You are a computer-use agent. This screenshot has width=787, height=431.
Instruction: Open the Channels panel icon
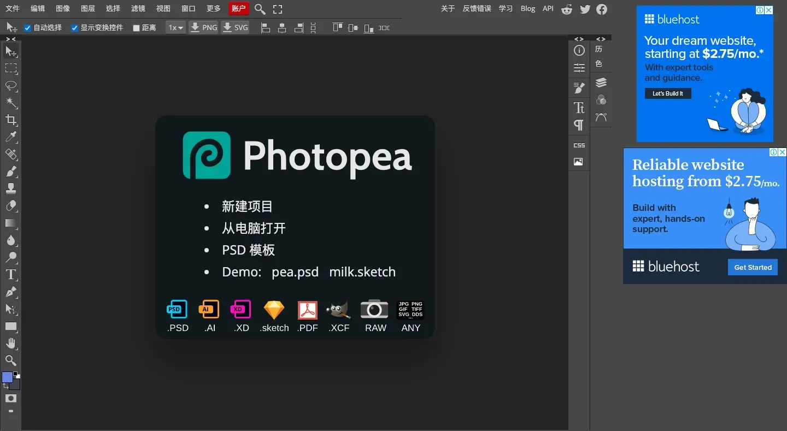[601, 100]
